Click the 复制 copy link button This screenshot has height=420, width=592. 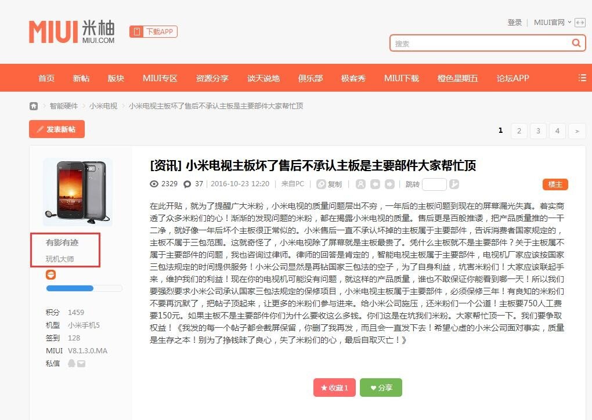[329, 184]
